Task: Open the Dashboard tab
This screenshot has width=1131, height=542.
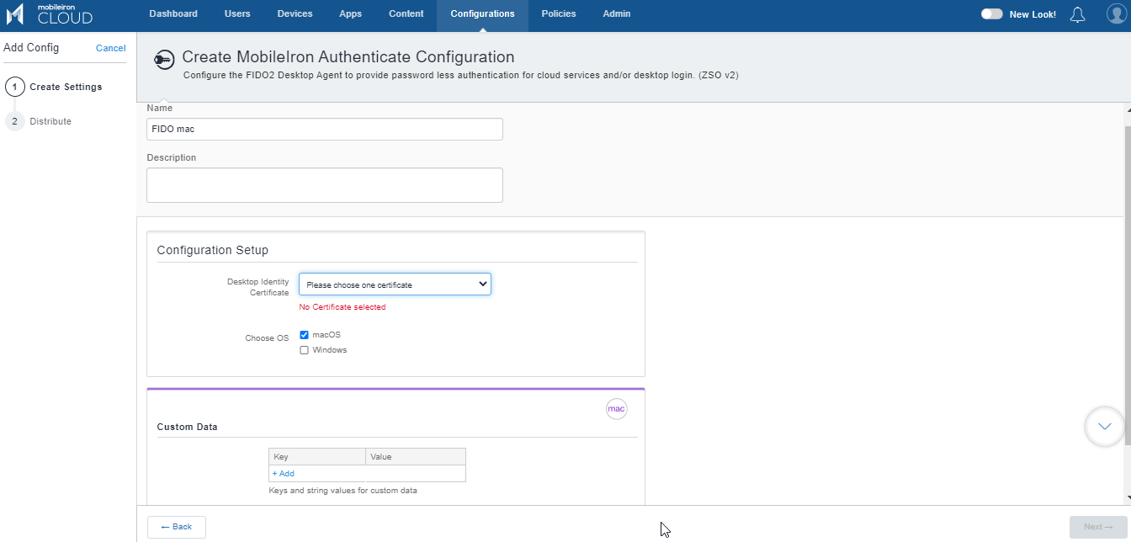Action: click(173, 14)
